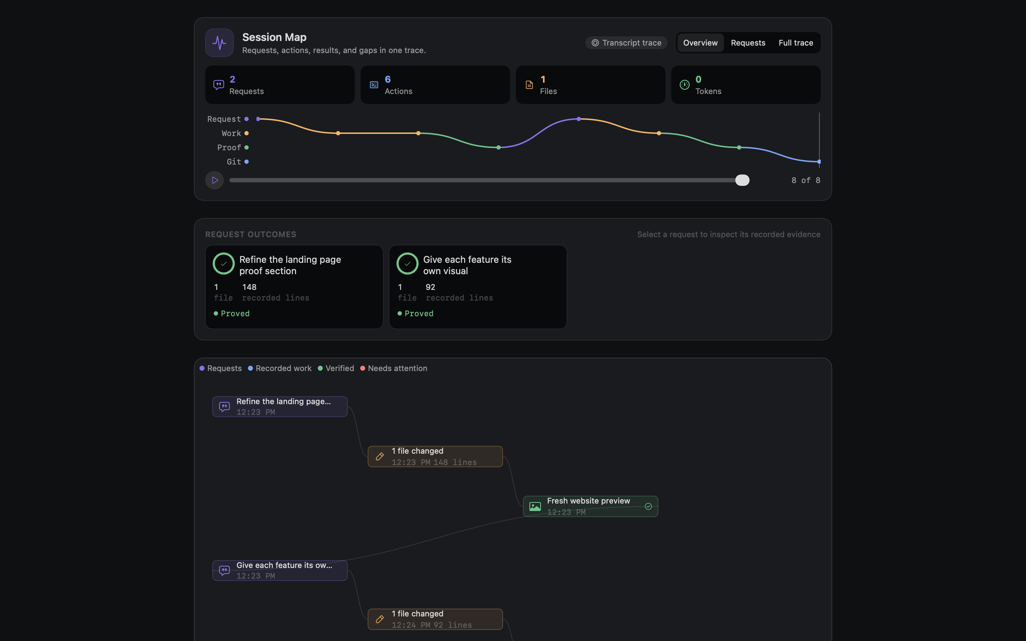The width and height of the screenshot is (1026, 641).
Task: Click the Tokens gauge stat icon
Action: click(x=685, y=85)
